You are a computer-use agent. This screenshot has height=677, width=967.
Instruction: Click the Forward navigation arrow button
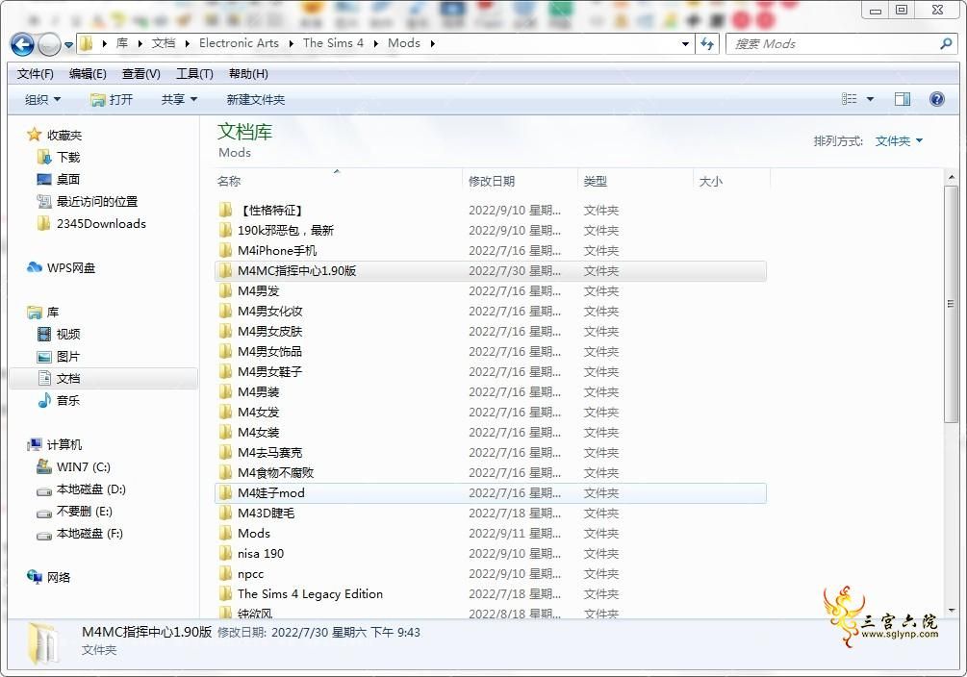(x=49, y=44)
